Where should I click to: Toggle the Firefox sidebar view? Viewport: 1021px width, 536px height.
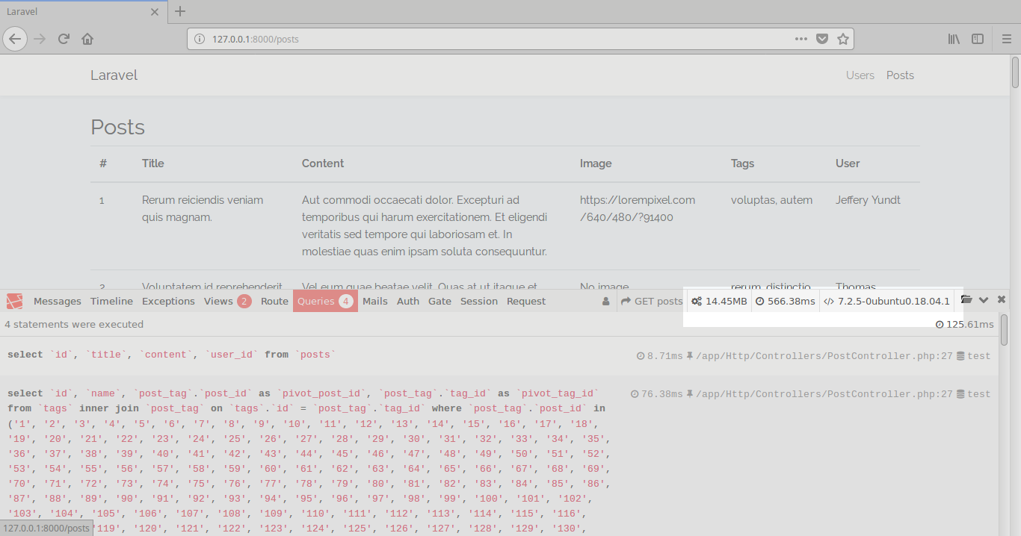tap(978, 39)
